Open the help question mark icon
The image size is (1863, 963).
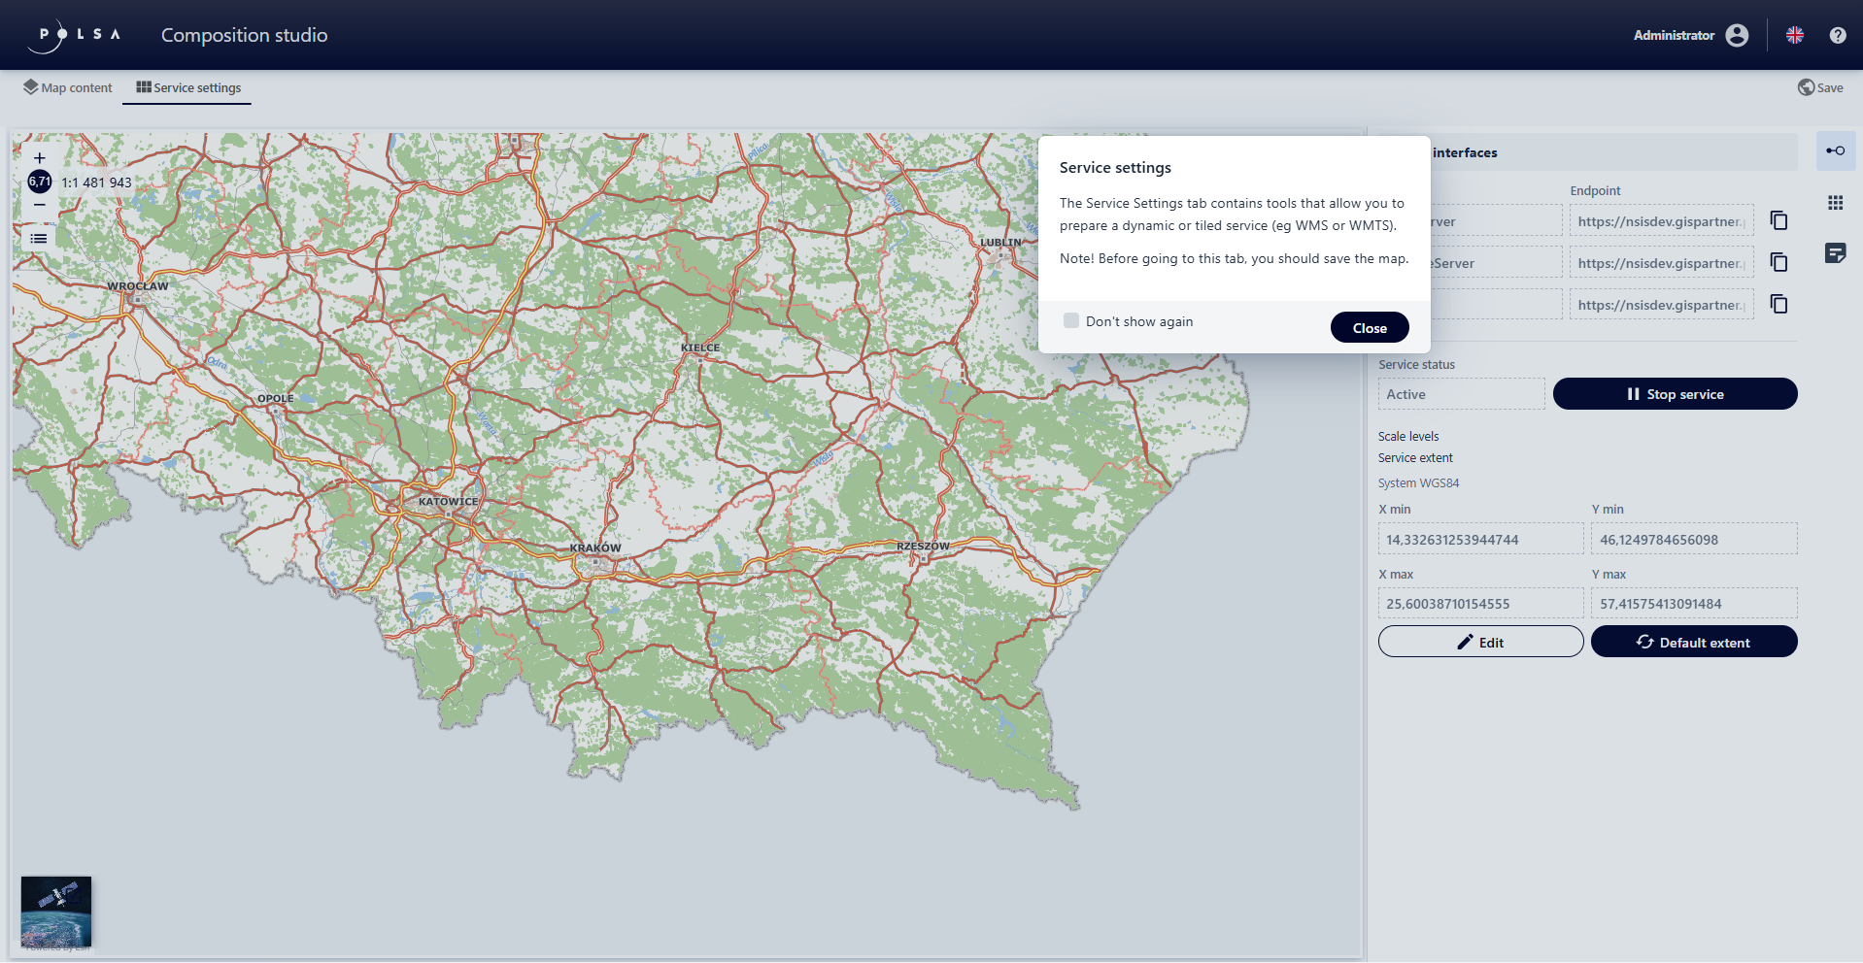point(1837,36)
